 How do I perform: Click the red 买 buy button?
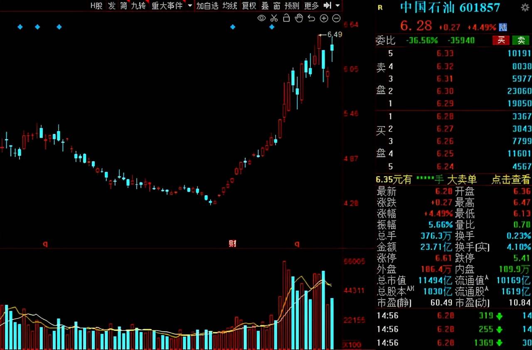(501, 40)
